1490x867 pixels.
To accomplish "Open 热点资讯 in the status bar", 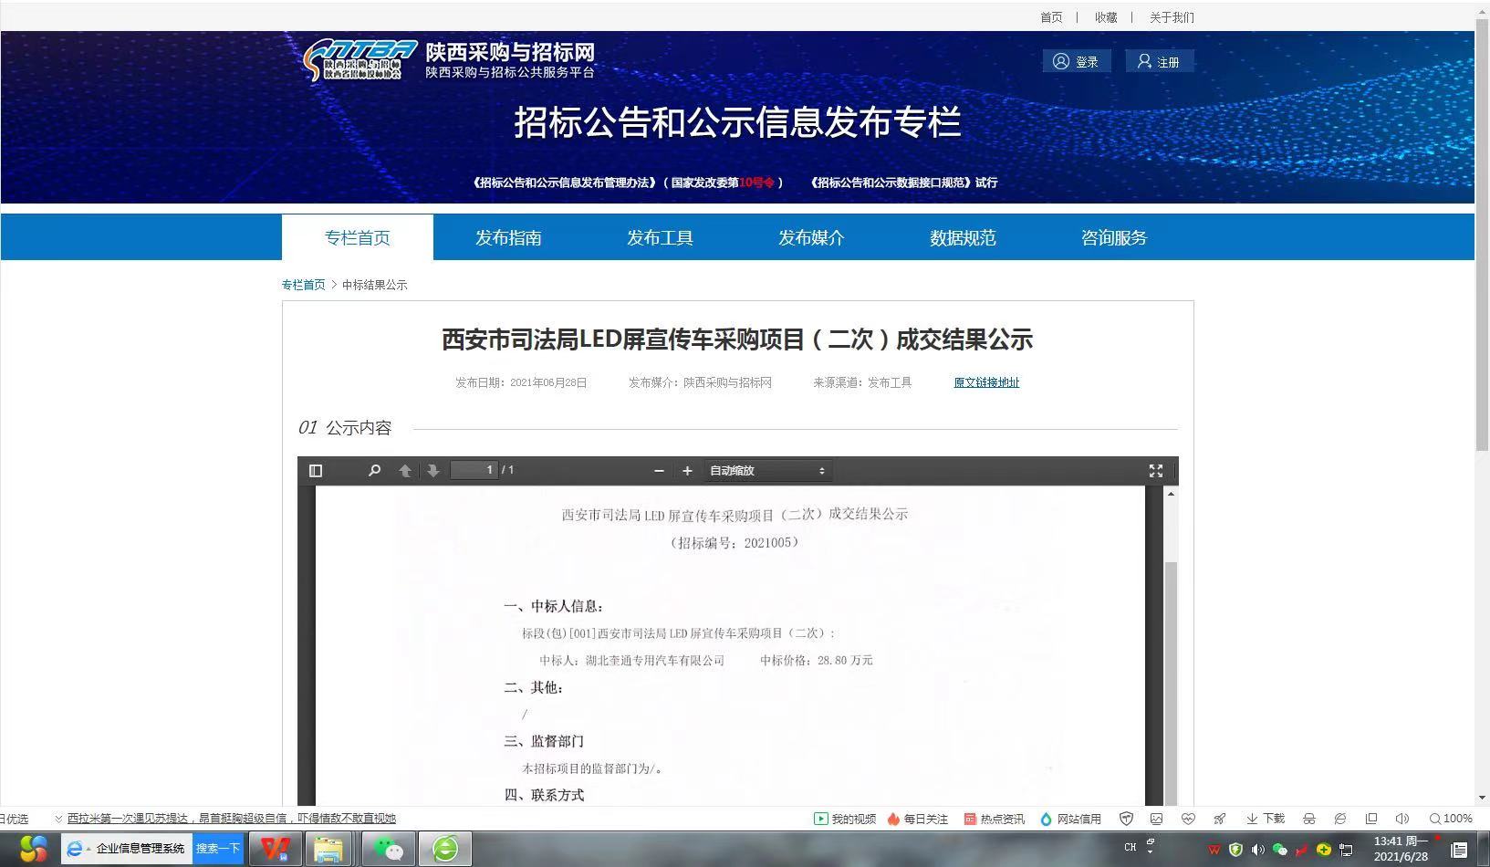I will [994, 819].
